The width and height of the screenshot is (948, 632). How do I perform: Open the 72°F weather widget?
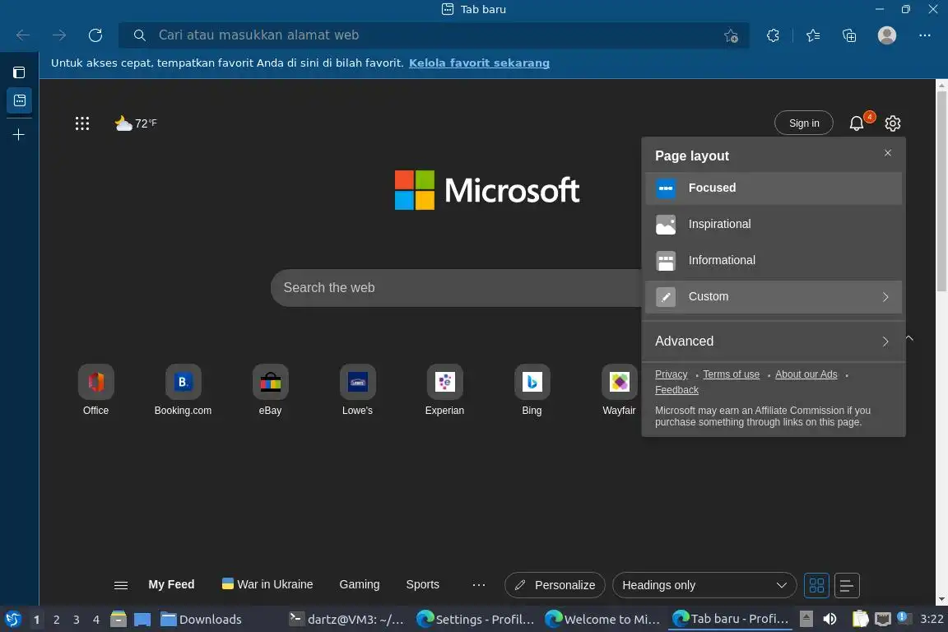(136, 123)
